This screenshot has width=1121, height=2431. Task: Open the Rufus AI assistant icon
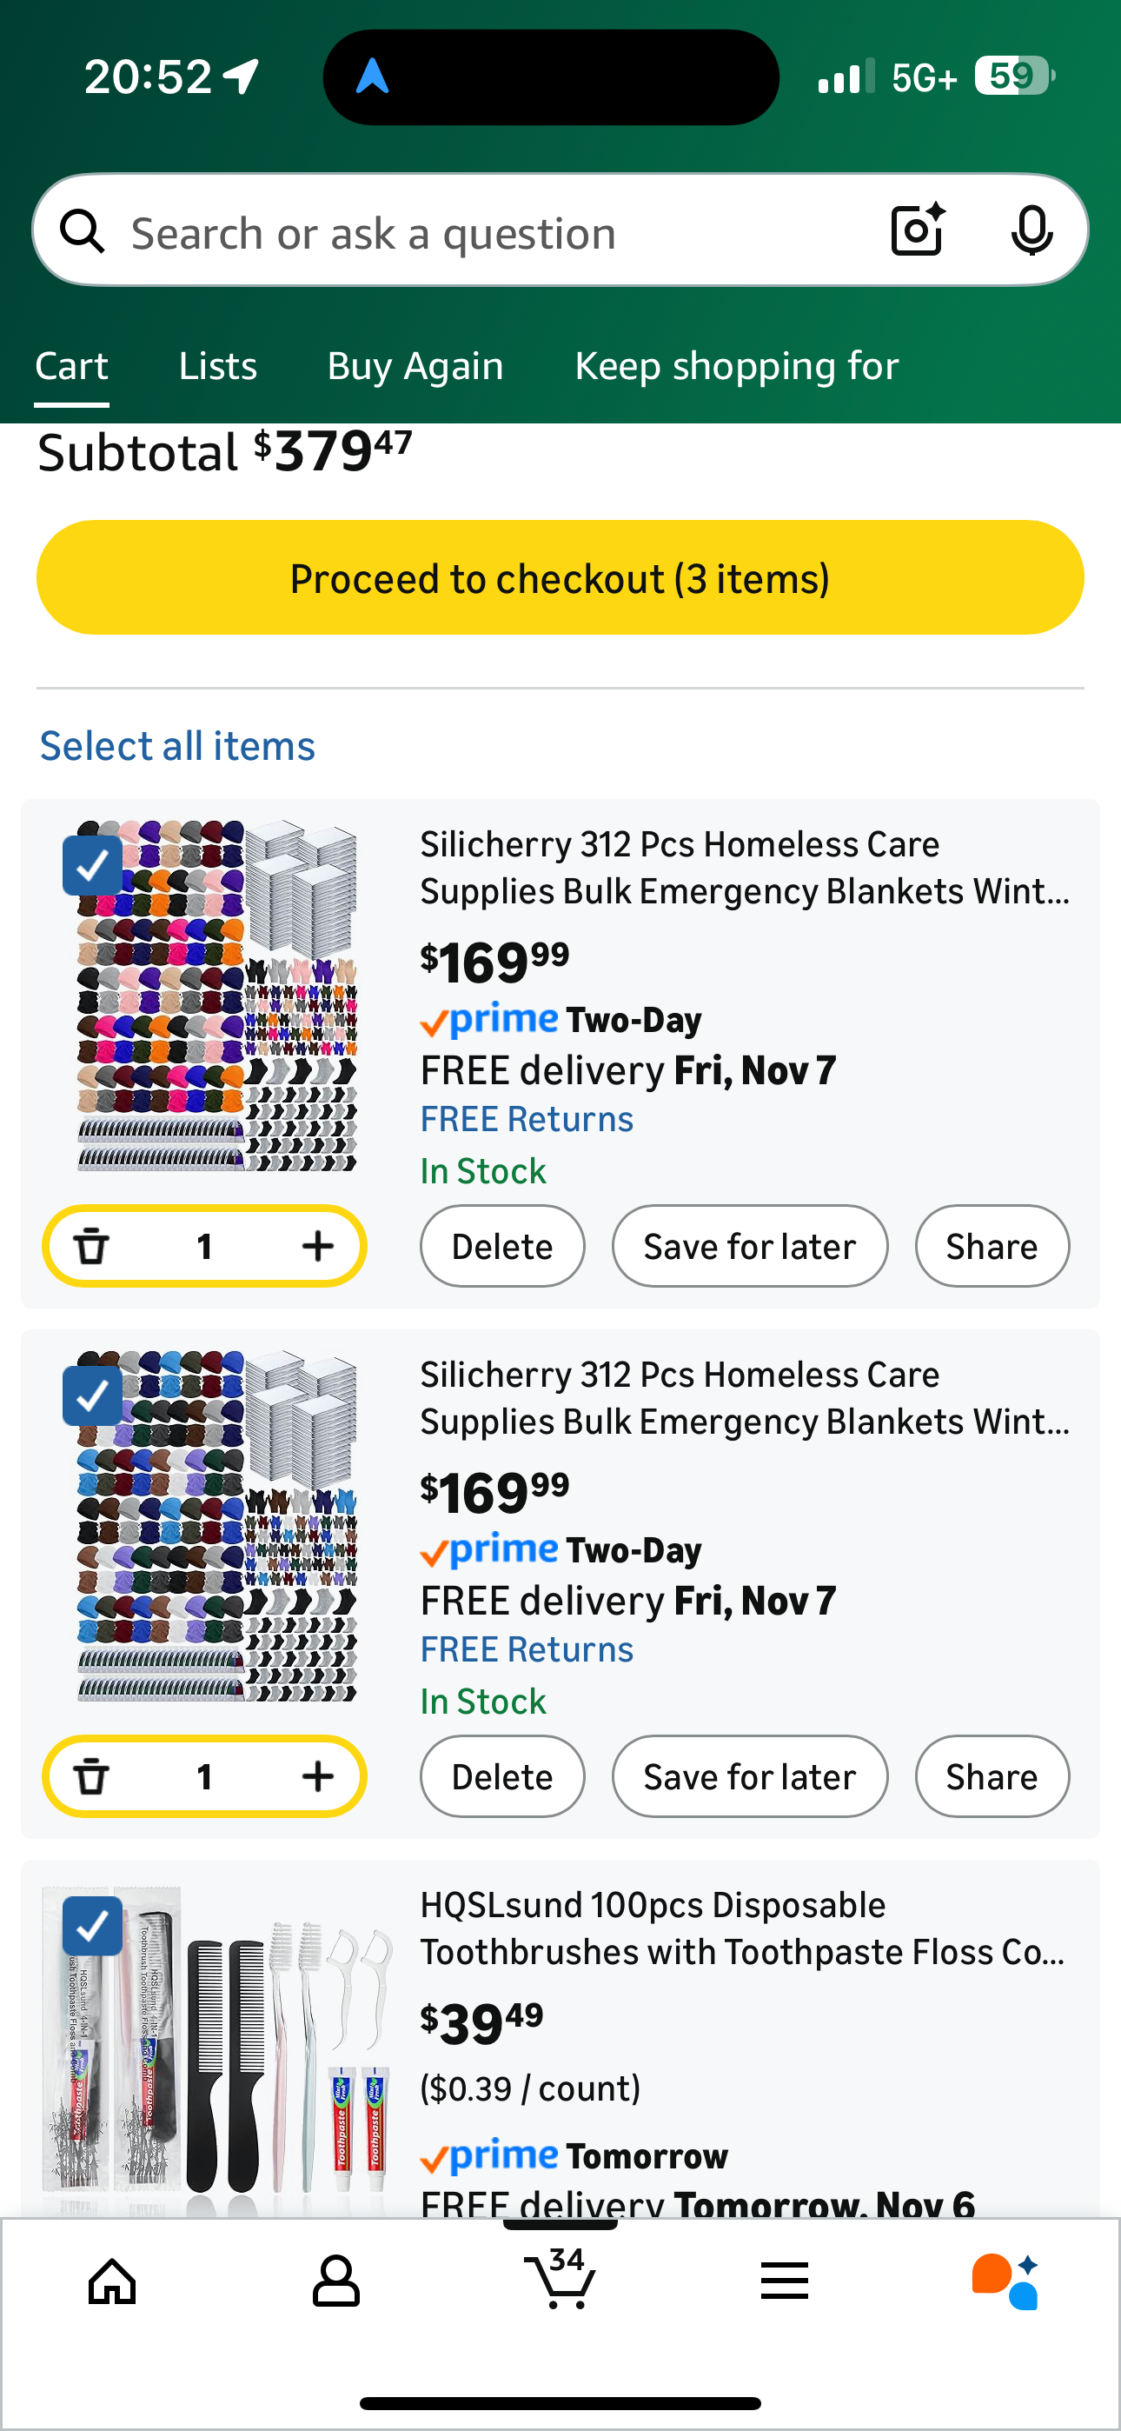1006,2282
